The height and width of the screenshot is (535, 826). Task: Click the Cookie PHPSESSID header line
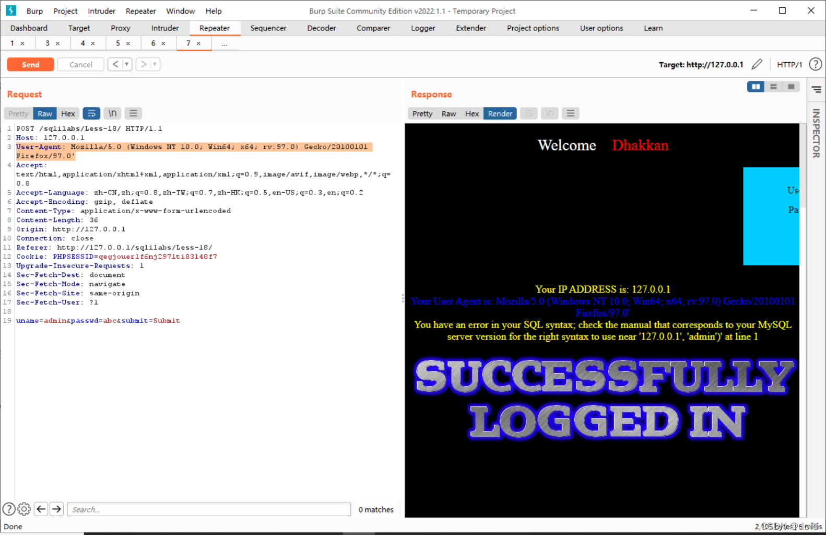pos(116,257)
